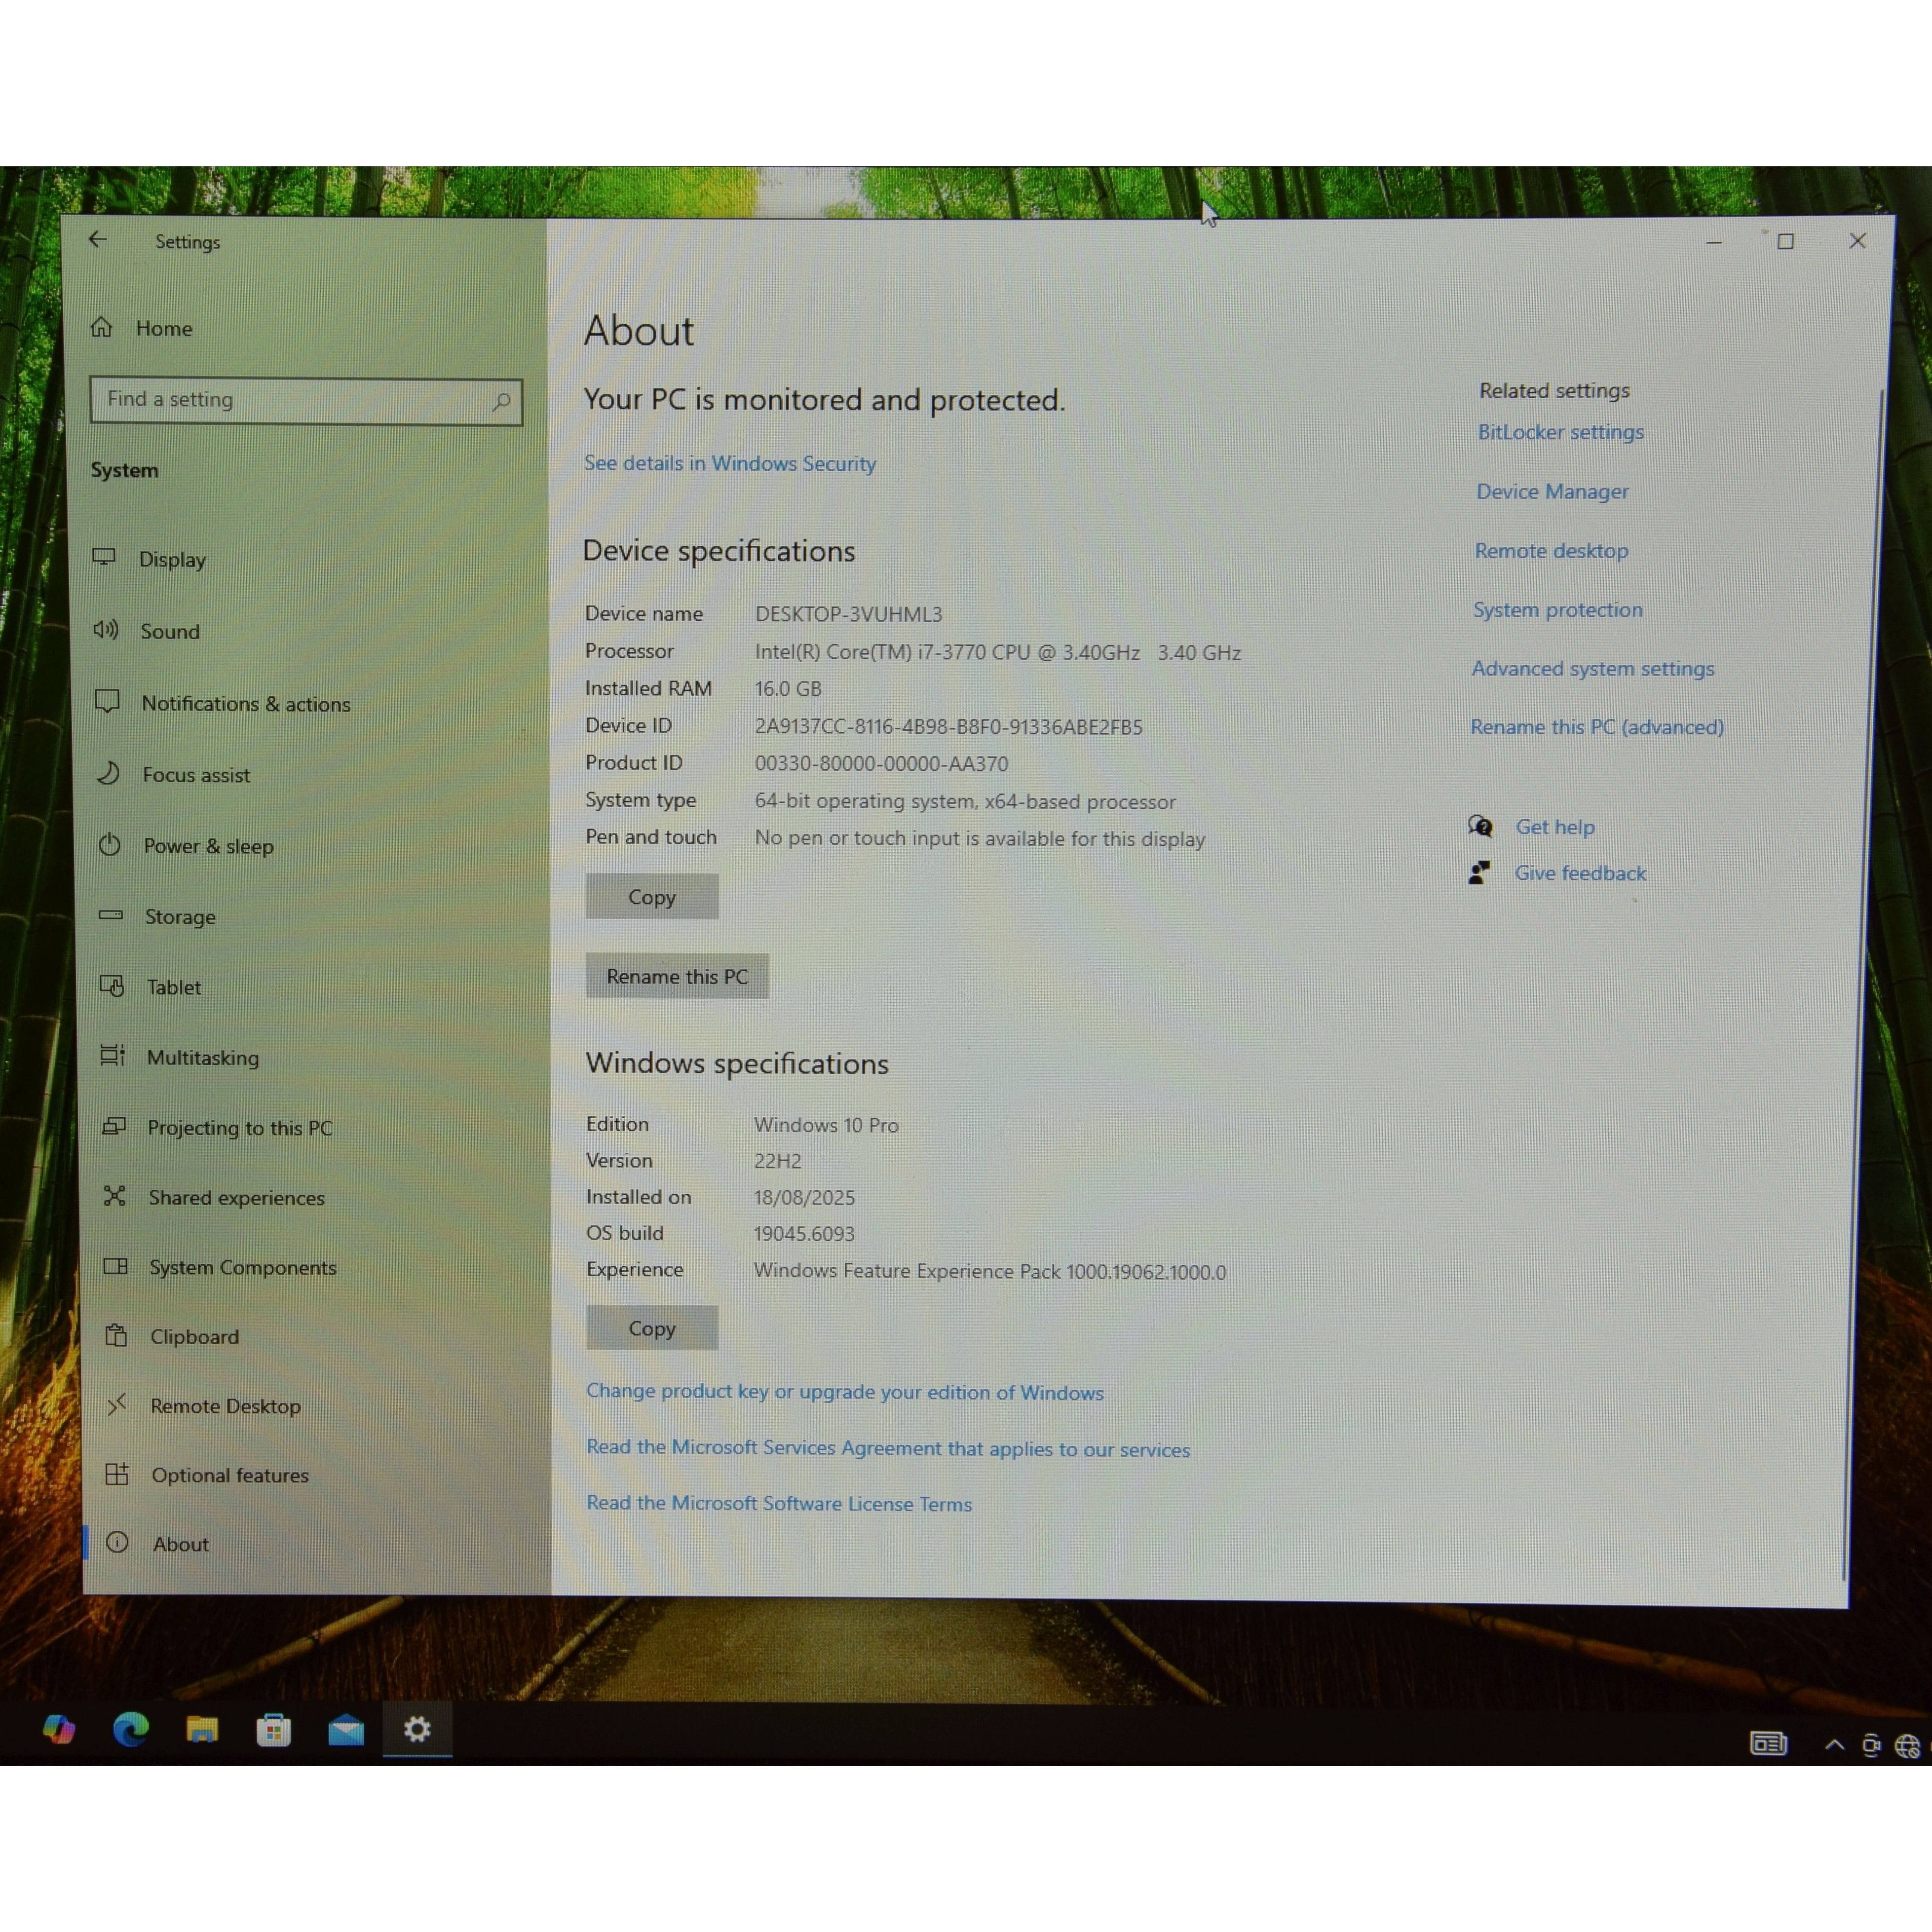Select the Display monitor icon

tap(104, 557)
